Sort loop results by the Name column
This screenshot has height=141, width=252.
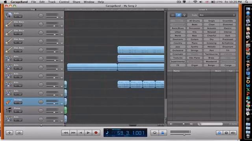coord(191,71)
